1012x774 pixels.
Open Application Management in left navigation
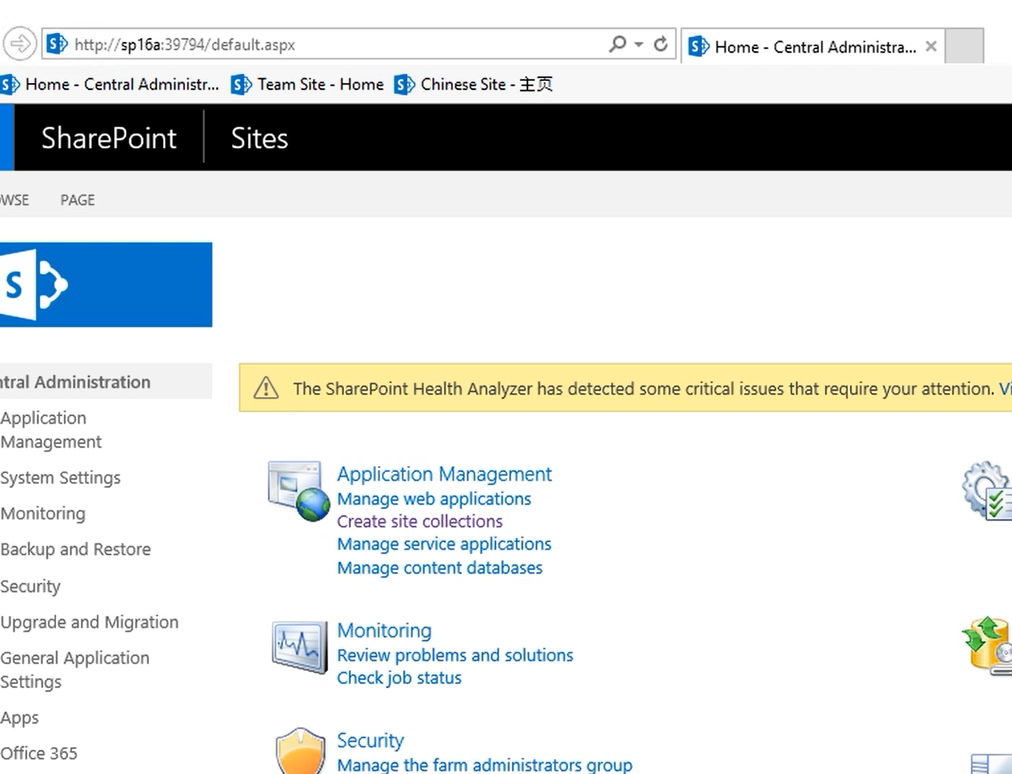51,430
